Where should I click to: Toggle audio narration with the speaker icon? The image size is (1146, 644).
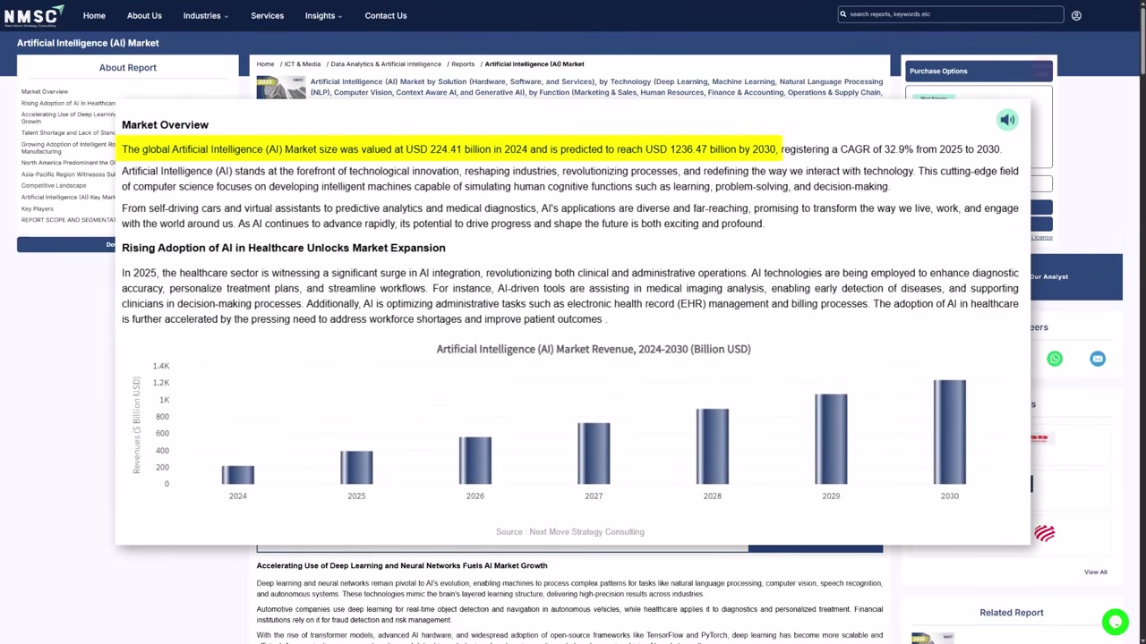[1007, 119]
